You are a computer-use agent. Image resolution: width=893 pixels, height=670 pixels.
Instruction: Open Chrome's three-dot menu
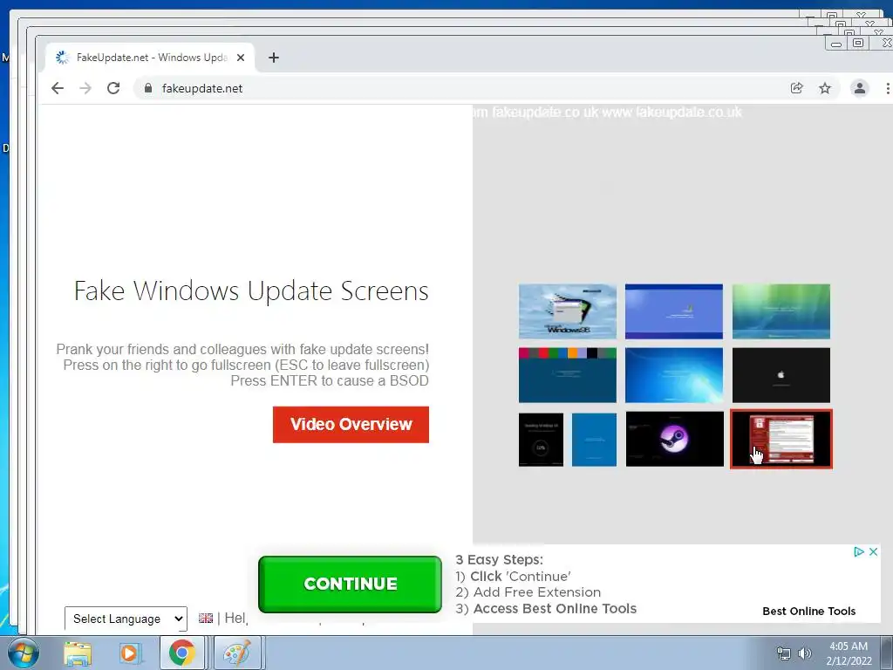(887, 88)
